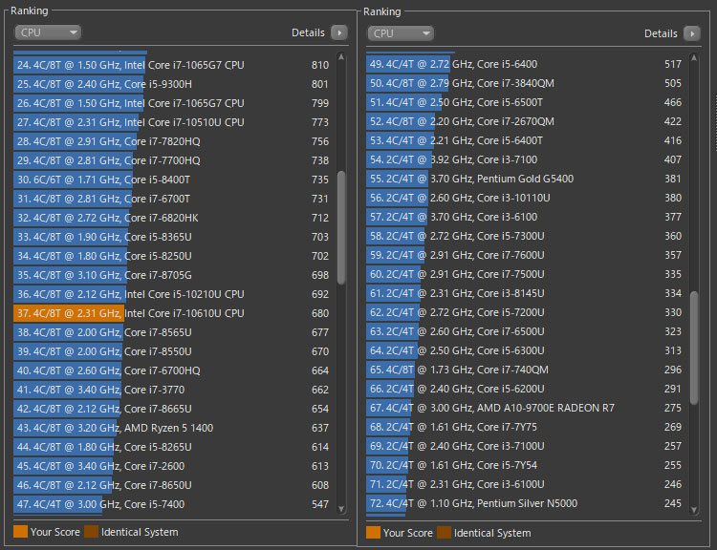Select row 26 Core i7-1065G7 scoring 799
717x550 pixels.
(173, 103)
